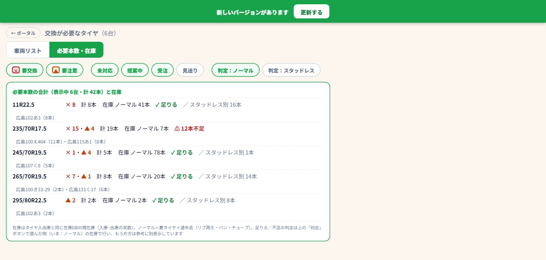Click 245/70R19.5 tire size text
The image size is (546, 260).
29,152
